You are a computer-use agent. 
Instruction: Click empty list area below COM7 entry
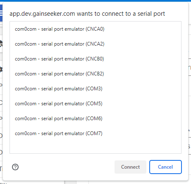(95, 147)
